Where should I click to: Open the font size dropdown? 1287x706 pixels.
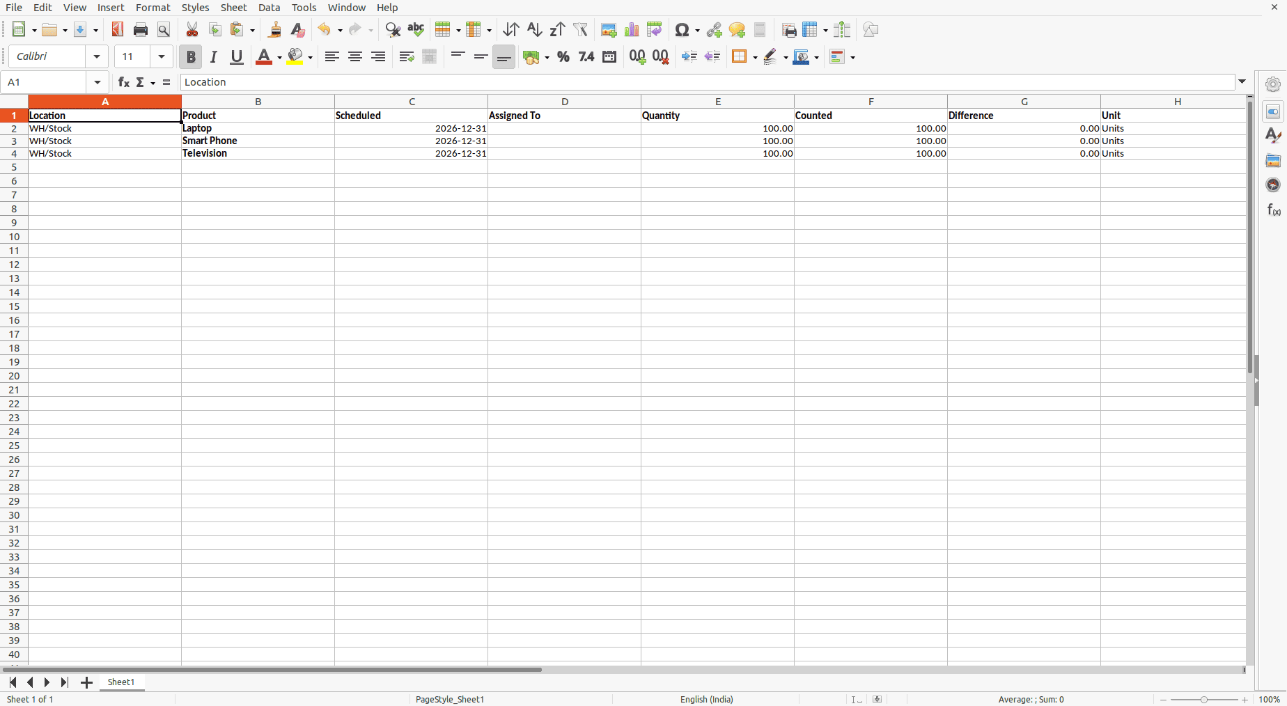pyautogui.click(x=161, y=56)
